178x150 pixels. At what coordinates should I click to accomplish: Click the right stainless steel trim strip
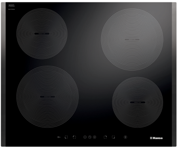(x=174, y=74)
